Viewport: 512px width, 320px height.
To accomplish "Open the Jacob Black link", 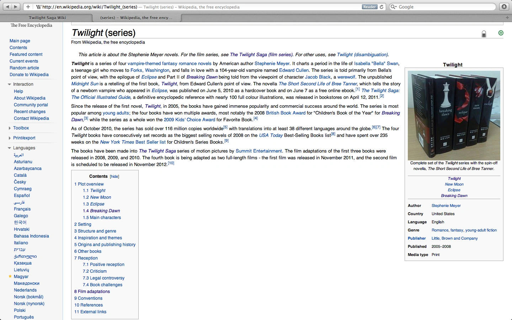I will (318, 77).
